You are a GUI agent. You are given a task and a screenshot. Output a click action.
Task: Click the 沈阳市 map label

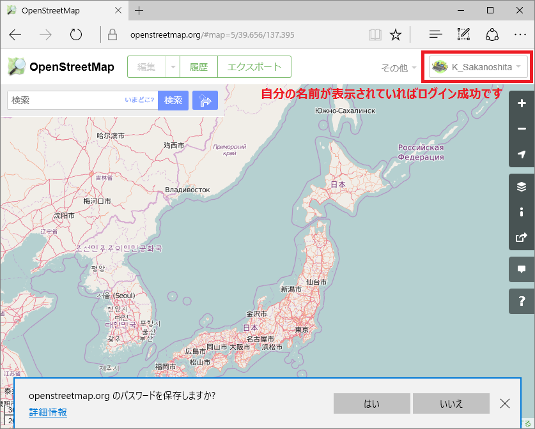pos(64,216)
